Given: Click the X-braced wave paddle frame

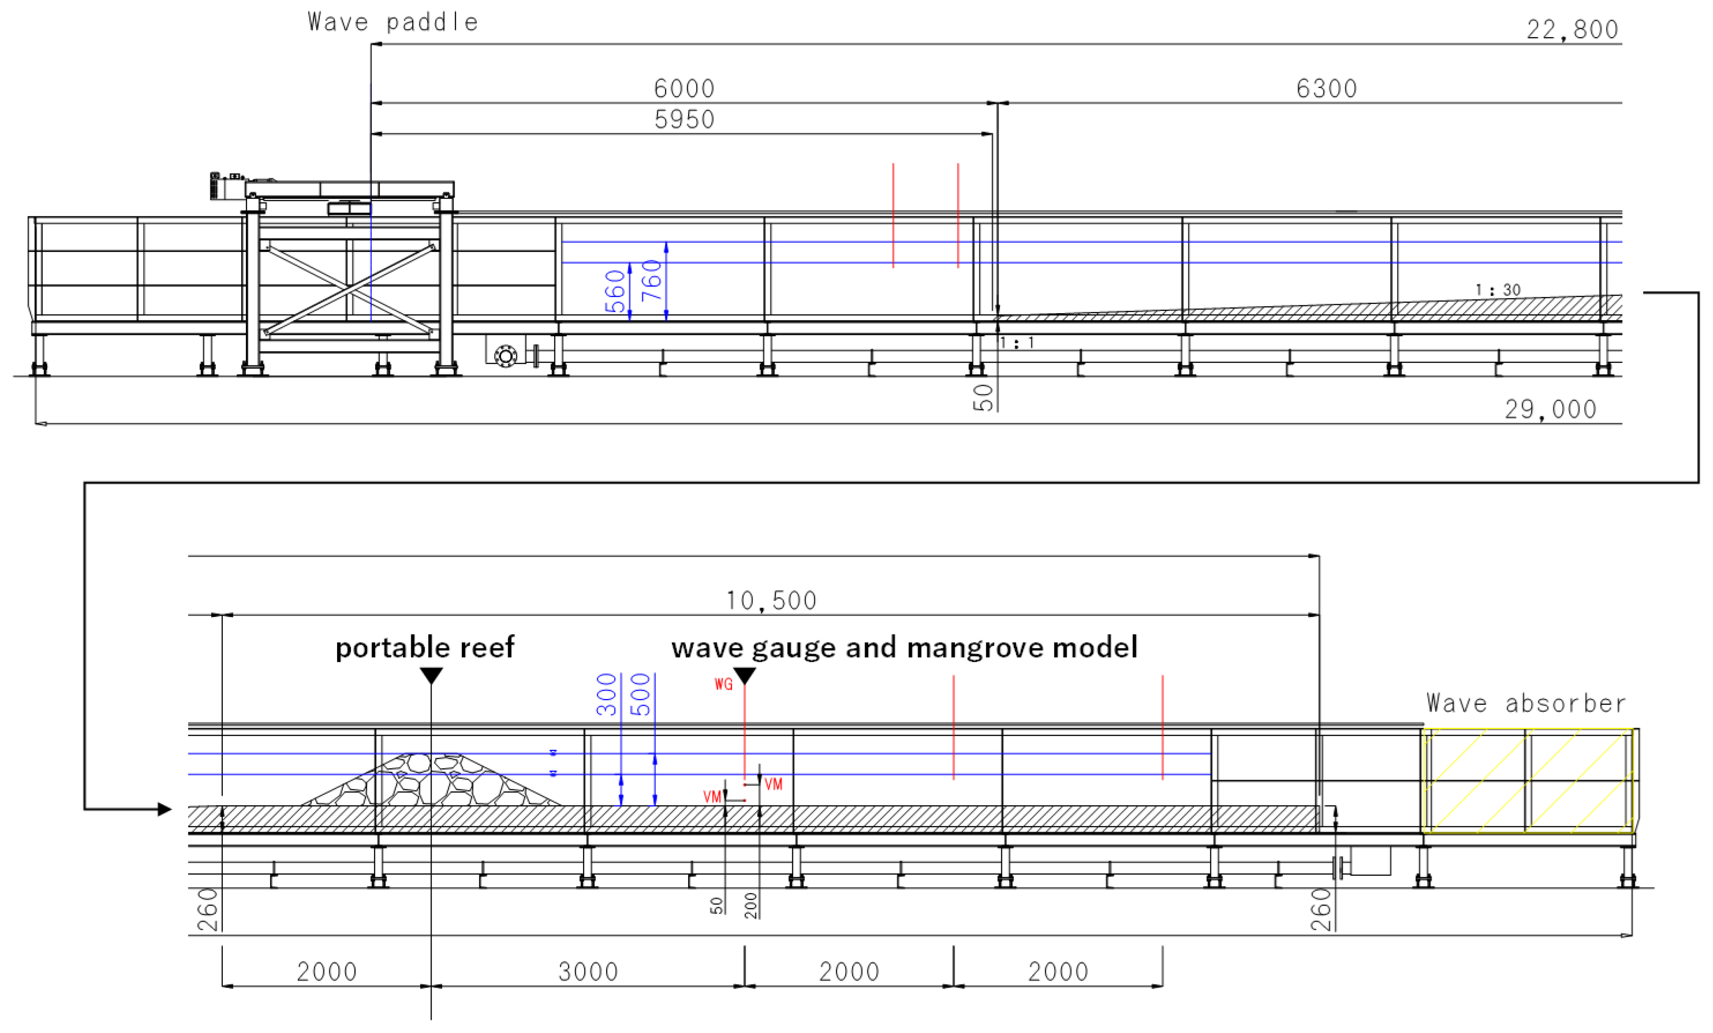Looking at the screenshot, I should [350, 289].
